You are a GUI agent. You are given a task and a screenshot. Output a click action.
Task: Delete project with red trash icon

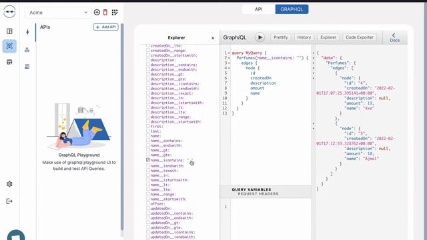coord(105,12)
